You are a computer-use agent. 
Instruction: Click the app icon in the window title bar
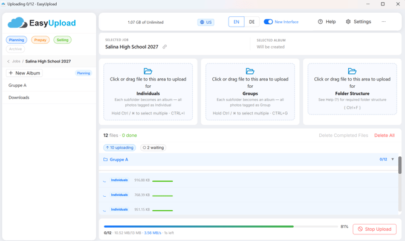[4, 4]
